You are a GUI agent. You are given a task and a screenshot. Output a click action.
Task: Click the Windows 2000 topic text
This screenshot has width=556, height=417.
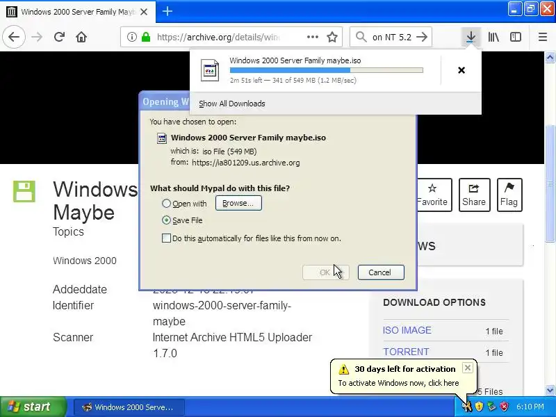(84, 261)
